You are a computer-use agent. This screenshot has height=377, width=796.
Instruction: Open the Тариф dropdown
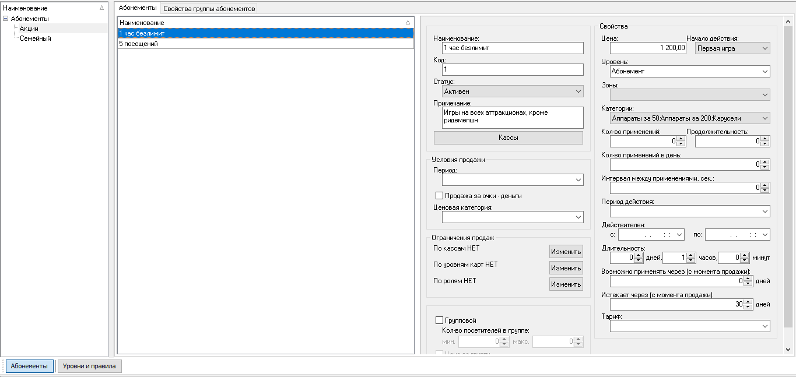690,327
